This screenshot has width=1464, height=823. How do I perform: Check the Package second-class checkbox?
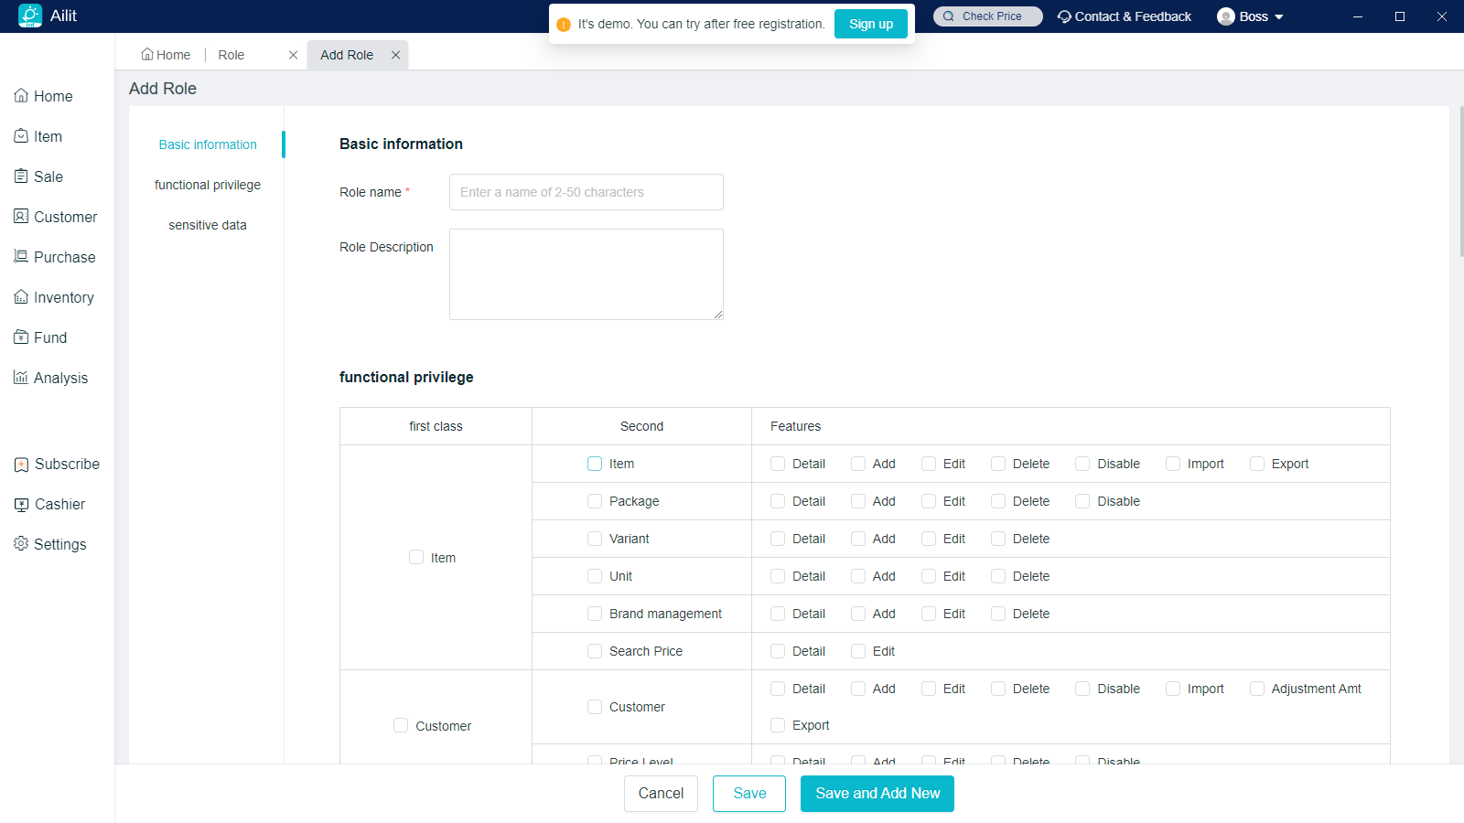[595, 501]
